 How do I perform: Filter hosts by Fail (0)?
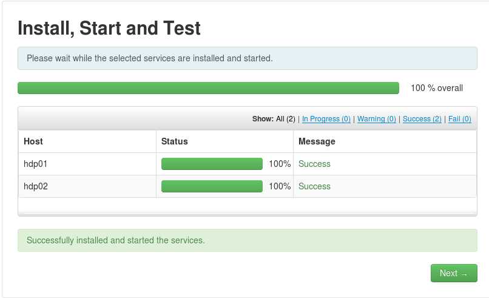click(459, 119)
